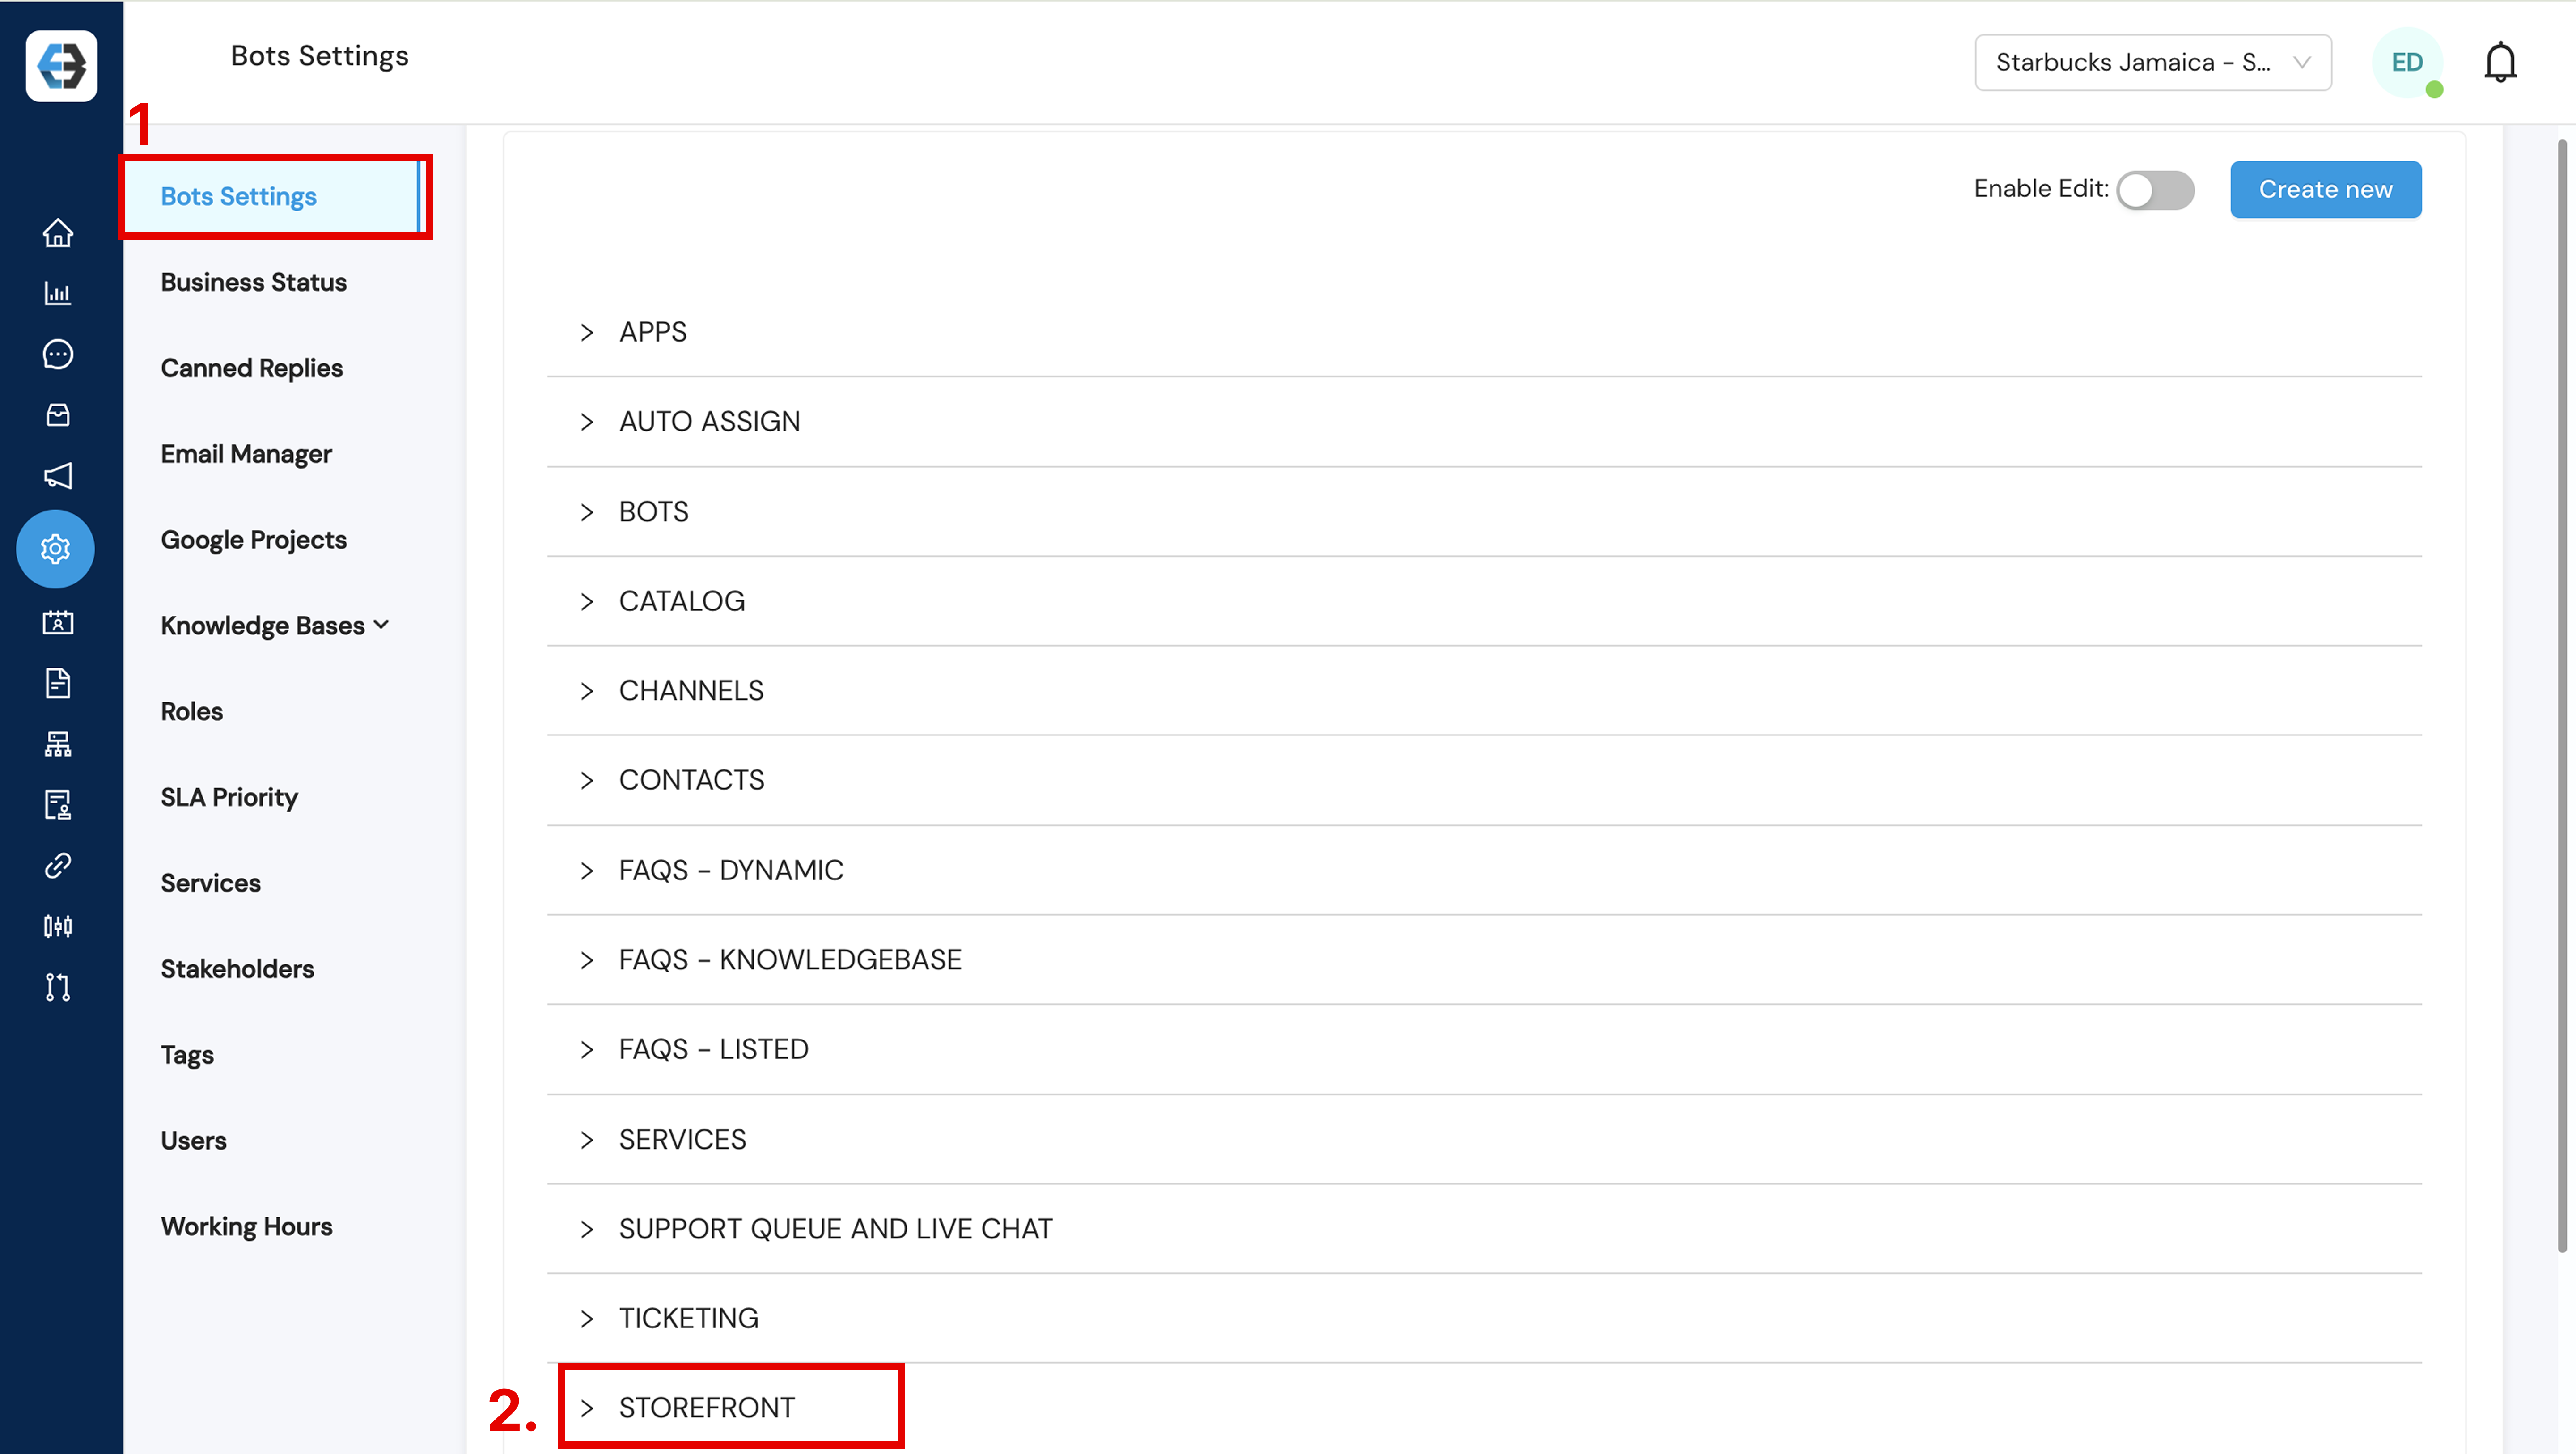Open the sliders adjustments icon
This screenshot has height=1454, width=2576.
pos(58,926)
